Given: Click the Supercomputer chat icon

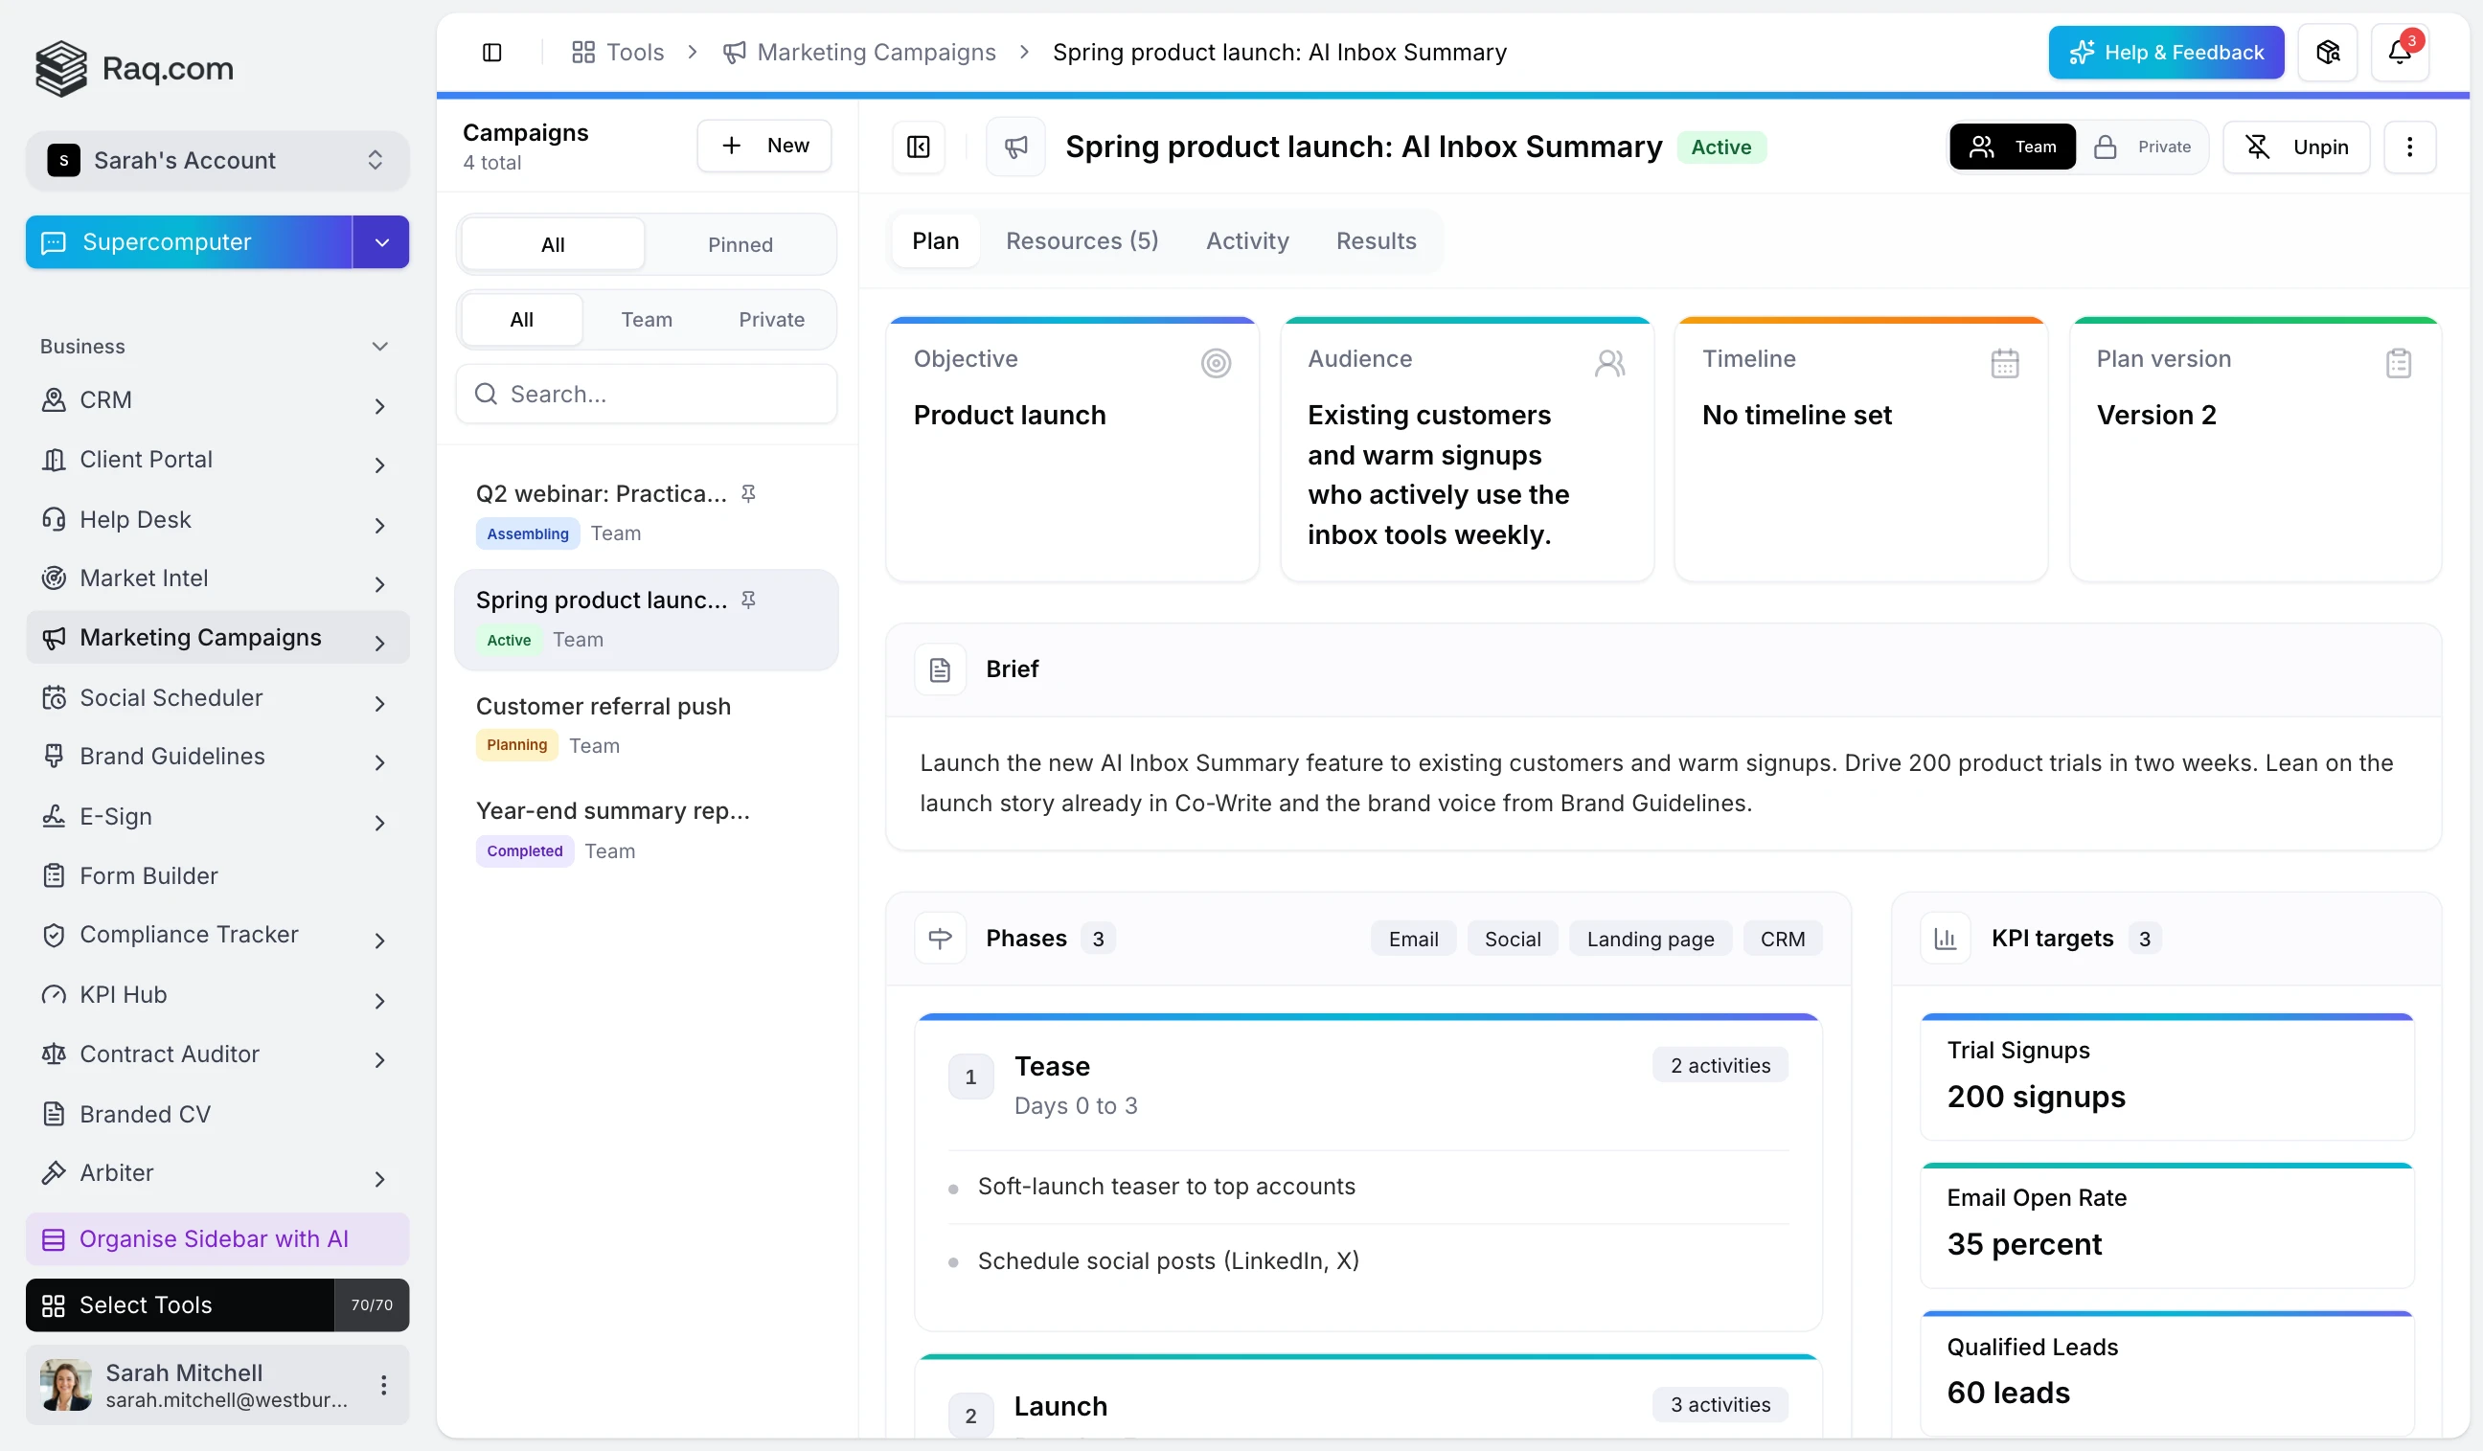Looking at the screenshot, I should (x=54, y=242).
